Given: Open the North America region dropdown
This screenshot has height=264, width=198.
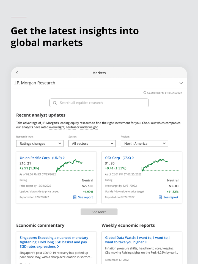Looking at the screenshot, I should 144,144.
